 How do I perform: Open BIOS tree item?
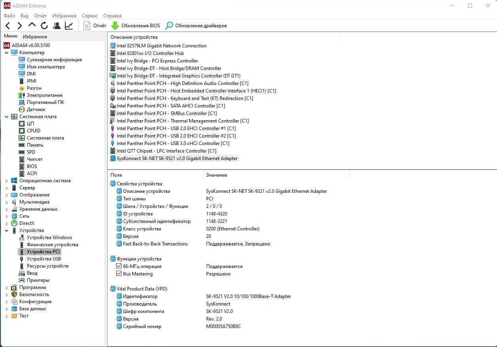coord(32,166)
